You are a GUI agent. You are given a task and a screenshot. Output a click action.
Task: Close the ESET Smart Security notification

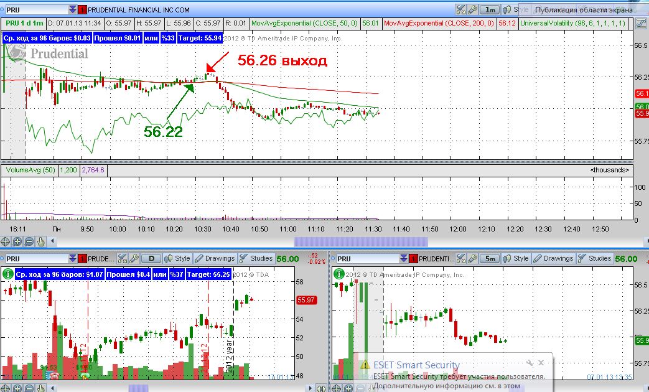[541, 363]
